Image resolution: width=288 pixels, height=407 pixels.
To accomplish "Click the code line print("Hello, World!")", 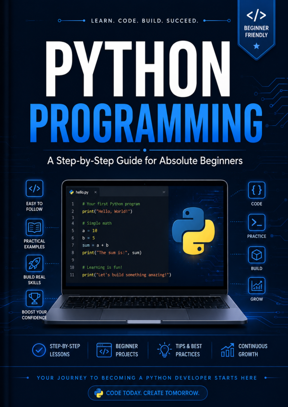I will pos(107,211).
